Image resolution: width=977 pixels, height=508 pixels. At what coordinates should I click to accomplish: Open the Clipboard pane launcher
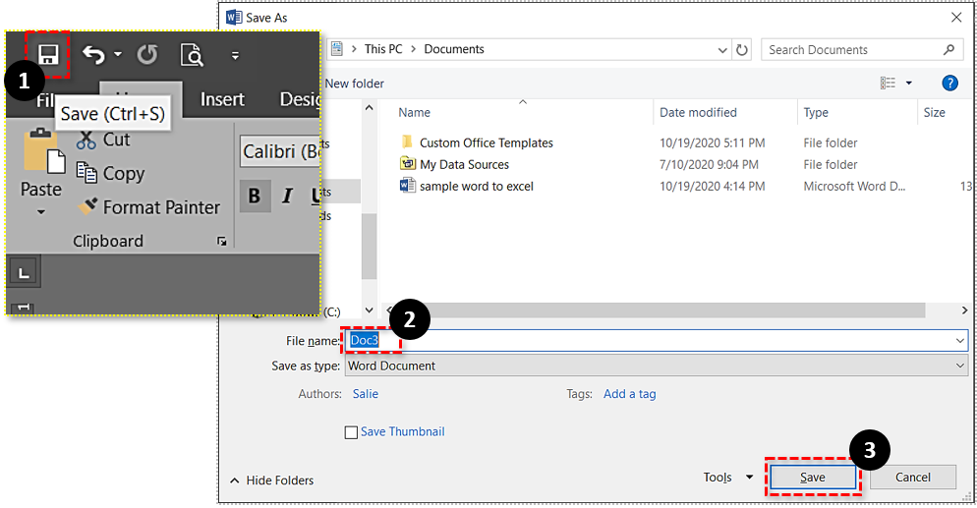(222, 242)
